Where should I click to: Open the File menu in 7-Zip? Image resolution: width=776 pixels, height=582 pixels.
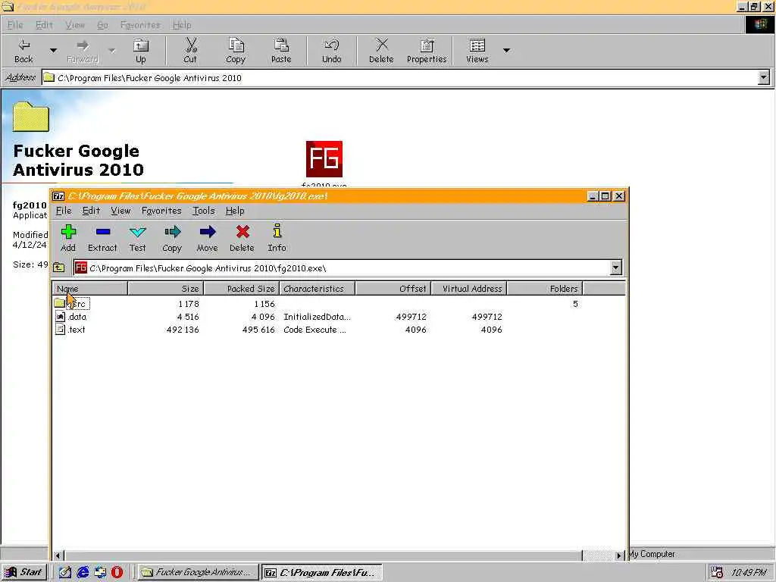(64, 211)
